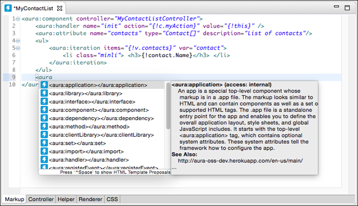Click the "MyContactListController" attribute value
Screen dimensions: 358x206
(157, 19)
